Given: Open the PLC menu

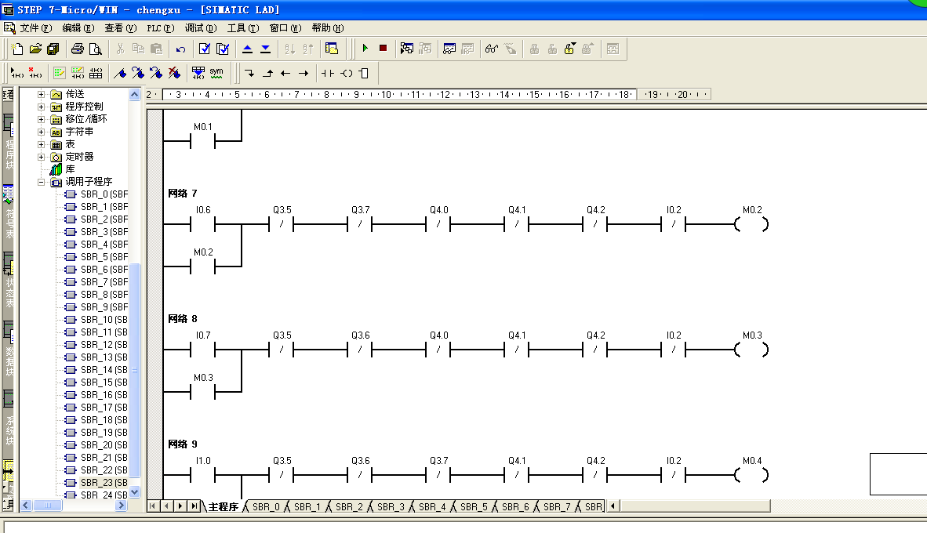Looking at the screenshot, I should tap(160, 27).
